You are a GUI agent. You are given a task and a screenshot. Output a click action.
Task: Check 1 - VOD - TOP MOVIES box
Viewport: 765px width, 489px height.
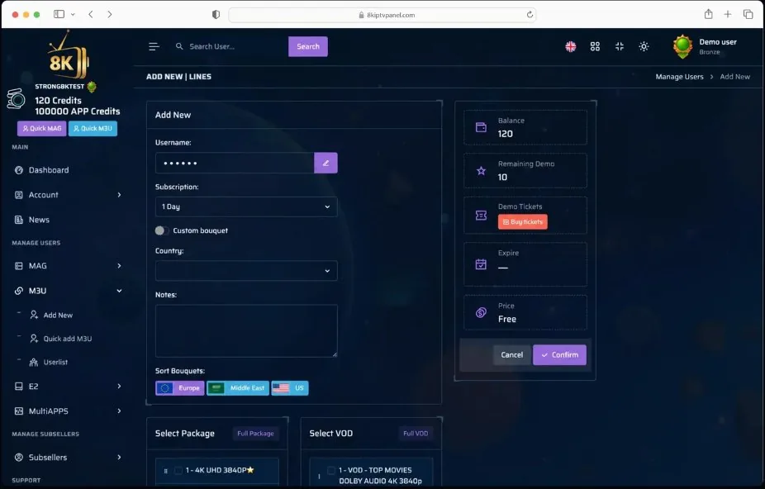(331, 471)
